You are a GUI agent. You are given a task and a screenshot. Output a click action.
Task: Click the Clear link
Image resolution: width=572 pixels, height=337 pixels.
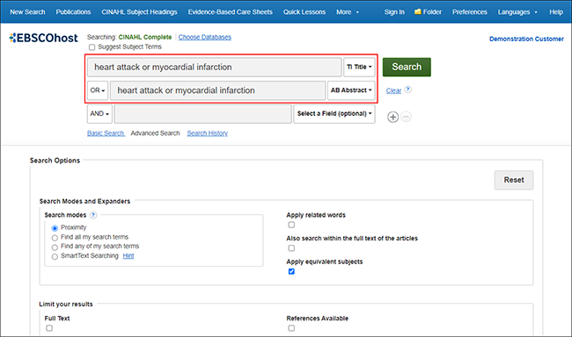point(393,90)
